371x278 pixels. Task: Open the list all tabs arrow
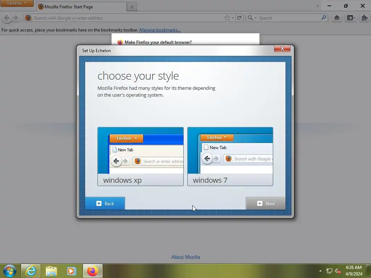tap(317, 7)
